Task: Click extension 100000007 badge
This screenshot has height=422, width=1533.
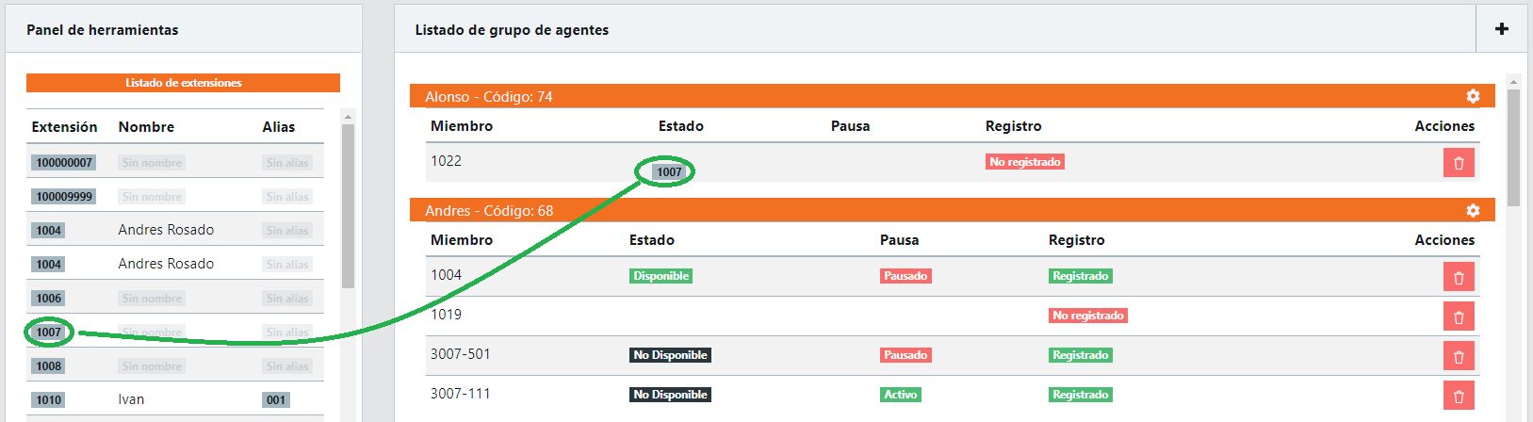Action: pyautogui.click(x=64, y=163)
